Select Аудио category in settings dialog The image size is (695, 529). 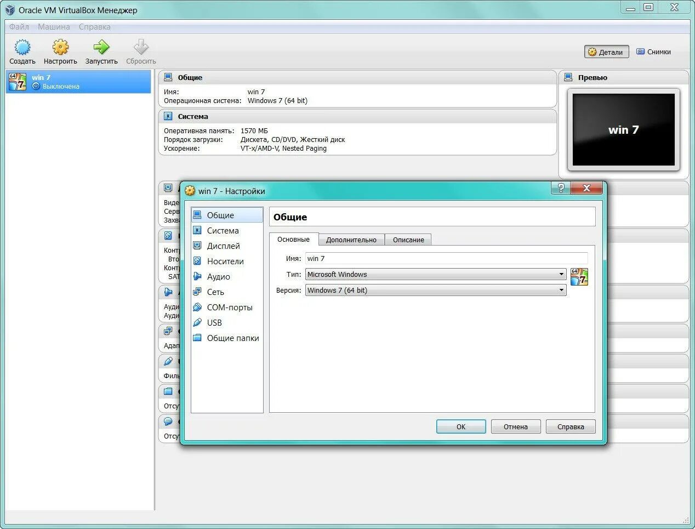[x=227, y=277]
